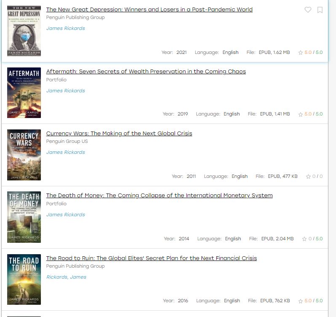336x317 pixels.
Task: Click the '0 / 0' rating of Currency Wars
Action: click(x=317, y=176)
